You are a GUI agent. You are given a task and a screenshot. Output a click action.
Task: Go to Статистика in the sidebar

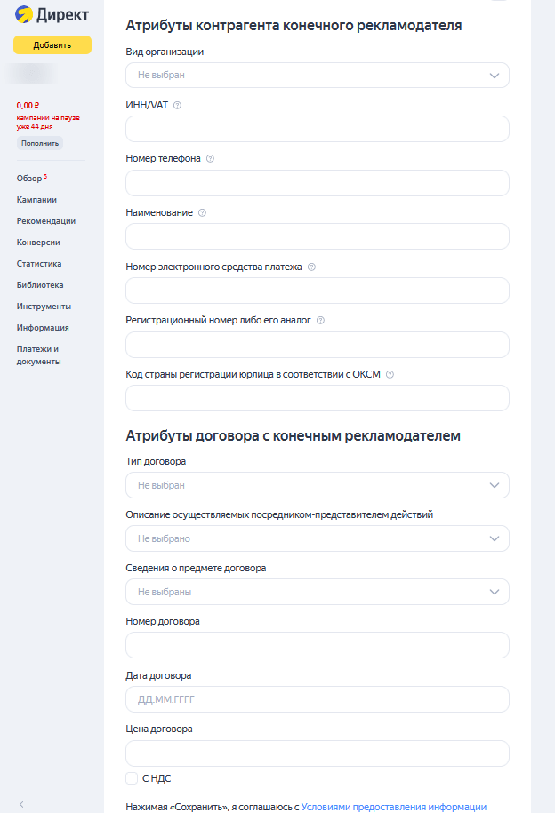38,264
